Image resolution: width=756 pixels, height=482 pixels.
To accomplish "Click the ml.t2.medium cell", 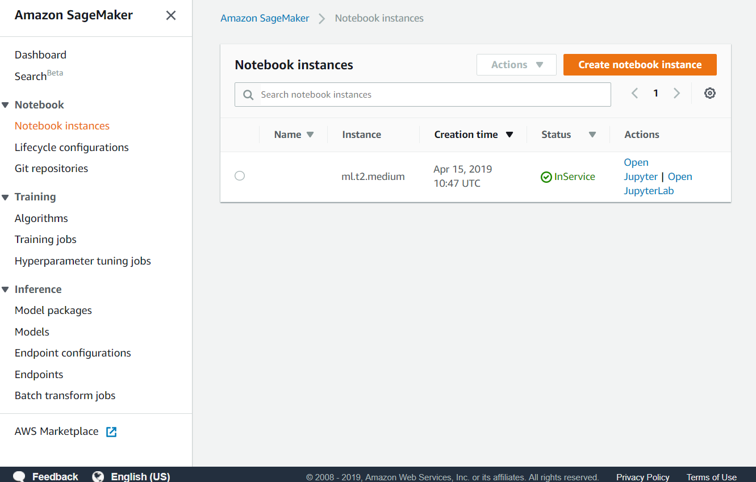I will (373, 177).
